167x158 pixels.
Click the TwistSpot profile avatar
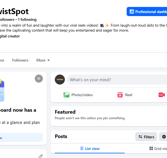point(60,80)
